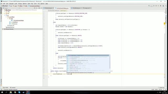The image size is (168, 94).
Task: Switch to the MineAssist.java editor tab
Action: (49, 8)
